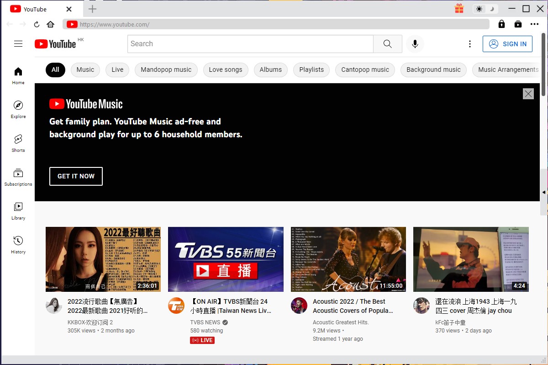The image size is (548, 365).
Task: Select the Mandopop music filter chip
Action: pyautogui.click(x=166, y=70)
